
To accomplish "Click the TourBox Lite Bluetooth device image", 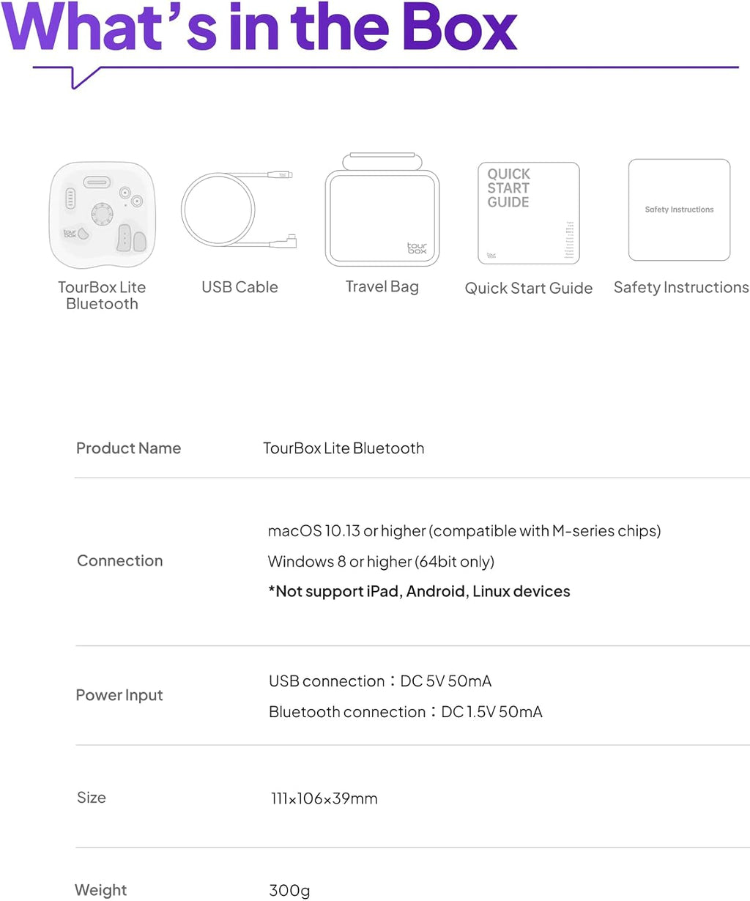I will (x=102, y=215).
